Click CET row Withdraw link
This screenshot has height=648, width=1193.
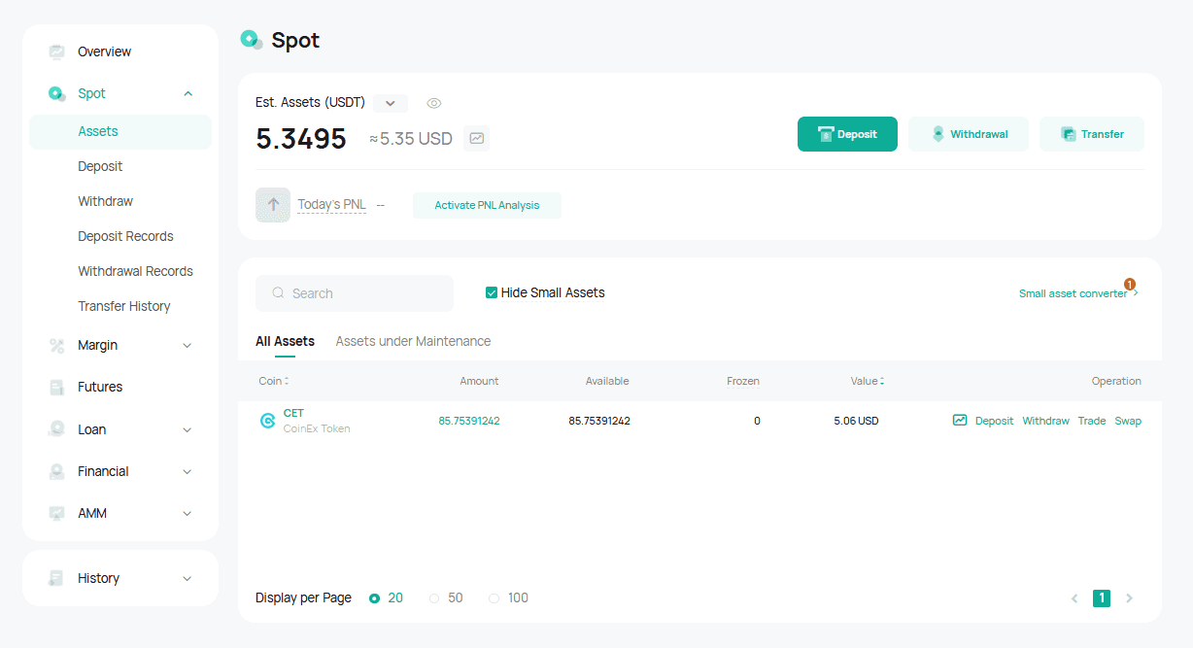[1045, 421]
